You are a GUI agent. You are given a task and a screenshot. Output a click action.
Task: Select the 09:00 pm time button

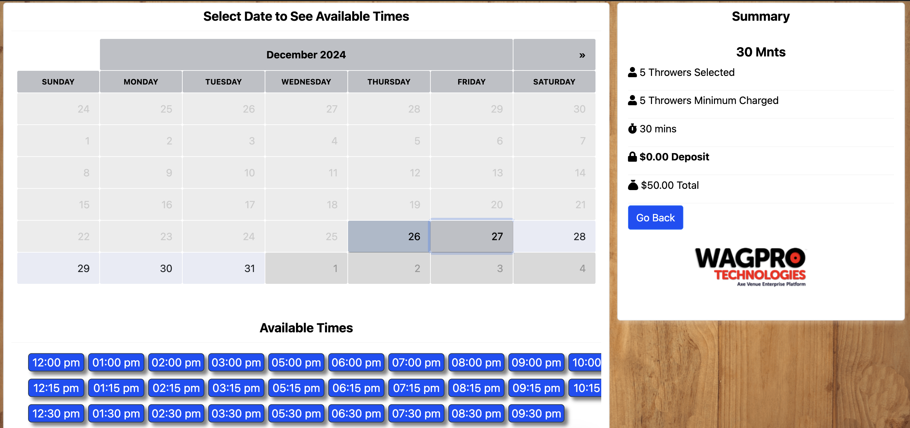536,362
